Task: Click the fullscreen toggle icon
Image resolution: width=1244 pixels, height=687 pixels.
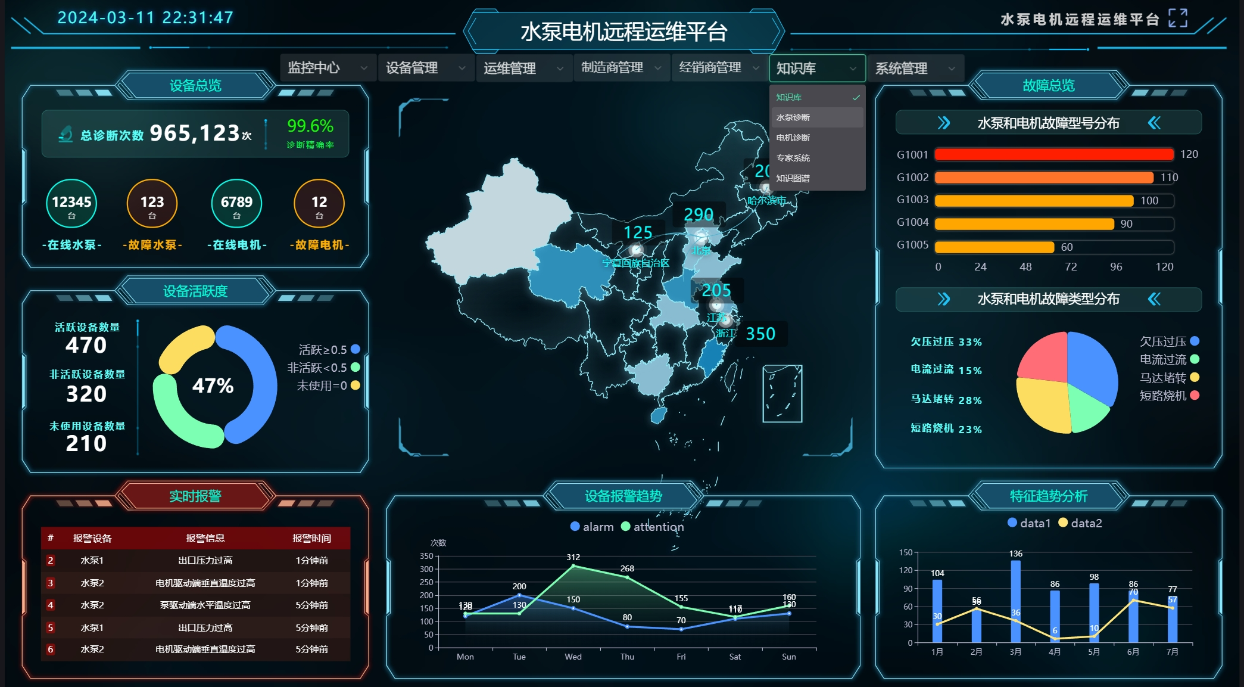Action: click(1177, 18)
